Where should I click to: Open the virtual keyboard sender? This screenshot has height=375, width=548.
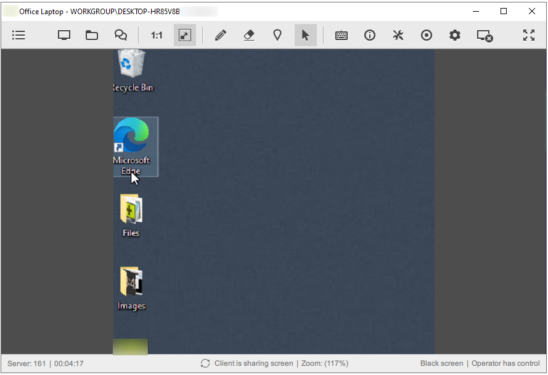pos(341,35)
